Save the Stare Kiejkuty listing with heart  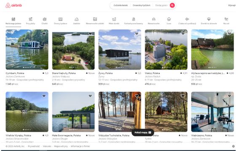[90, 34]
